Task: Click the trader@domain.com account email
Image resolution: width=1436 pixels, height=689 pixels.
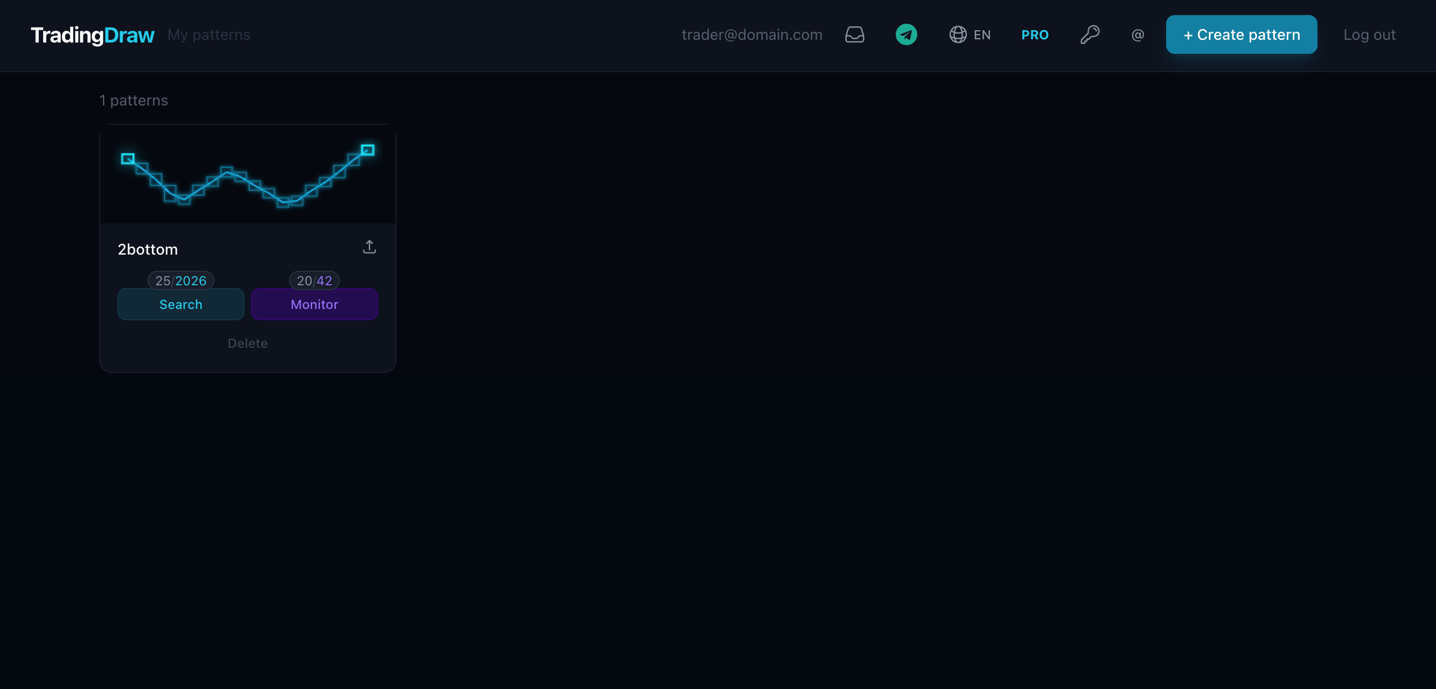Action: [752, 34]
